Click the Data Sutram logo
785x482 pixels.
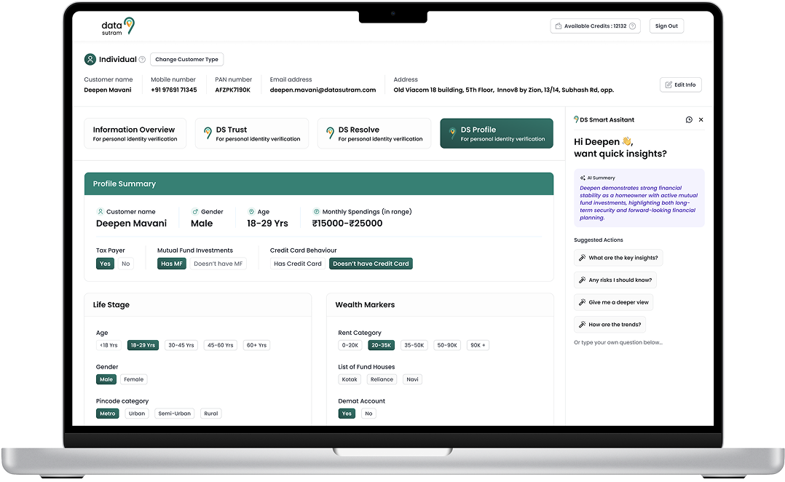pyautogui.click(x=118, y=26)
